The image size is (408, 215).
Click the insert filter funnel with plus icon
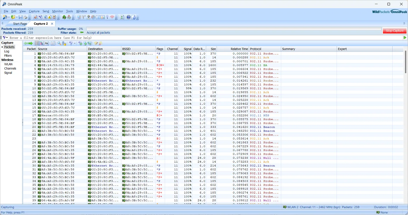[x=80, y=43]
